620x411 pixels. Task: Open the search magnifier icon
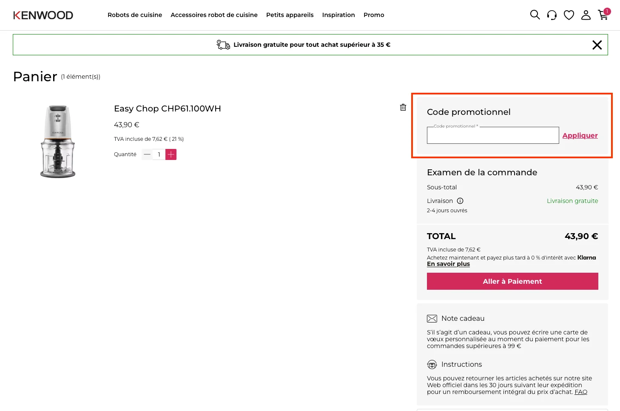[535, 15]
